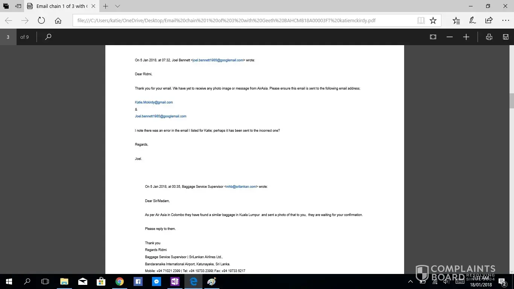514x289 pixels.
Task: Open Messenger from the taskbar
Action: click(157, 281)
